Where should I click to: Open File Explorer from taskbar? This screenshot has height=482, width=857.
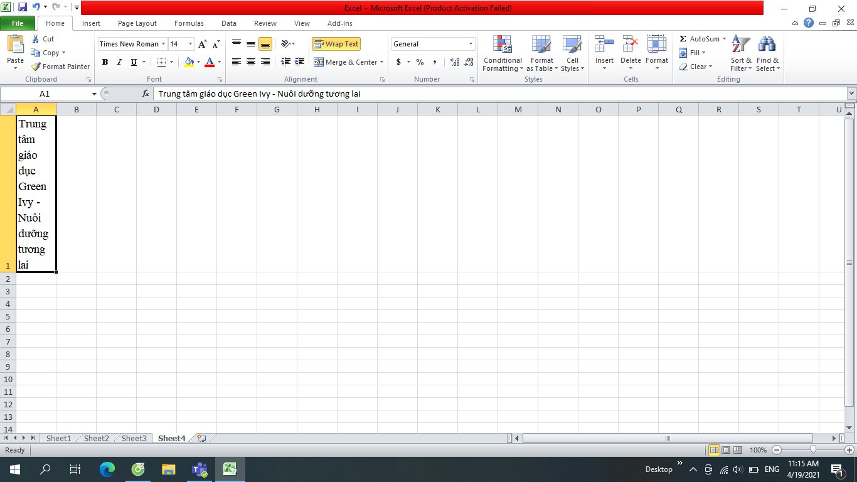pos(168,469)
